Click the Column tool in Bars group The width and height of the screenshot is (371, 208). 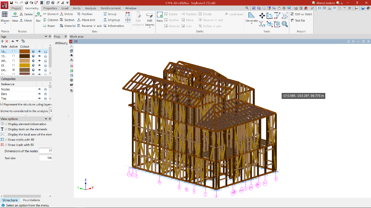pyautogui.click(x=50, y=20)
